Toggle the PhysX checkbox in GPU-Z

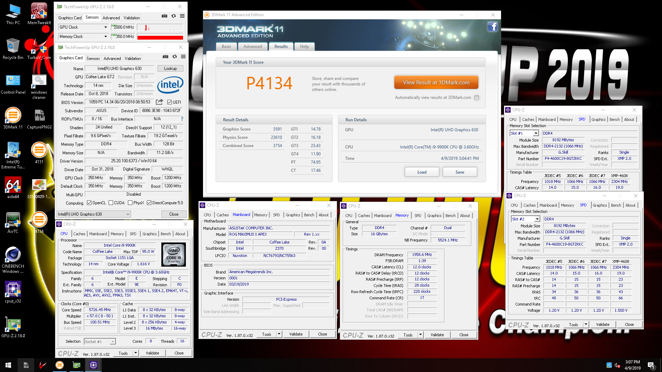point(130,203)
